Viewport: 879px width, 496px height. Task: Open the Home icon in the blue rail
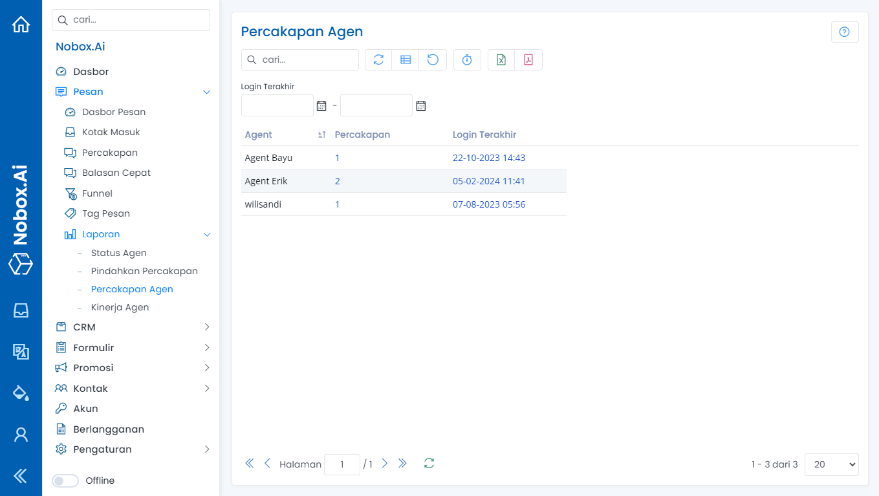click(x=21, y=23)
